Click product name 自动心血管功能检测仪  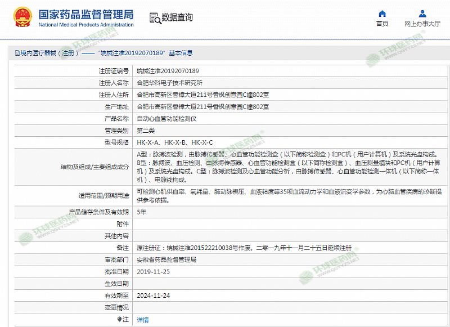click(166, 119)
